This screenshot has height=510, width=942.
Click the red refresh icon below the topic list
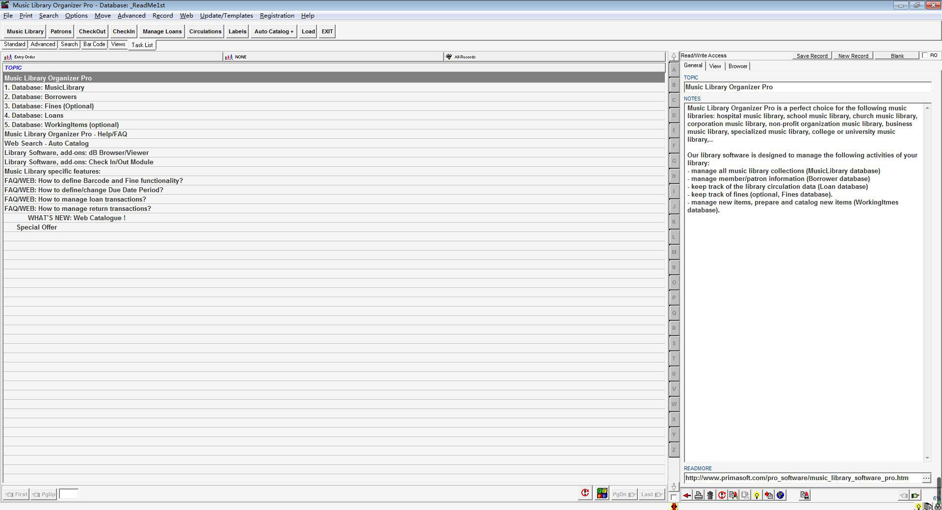[x=585, y=493]
